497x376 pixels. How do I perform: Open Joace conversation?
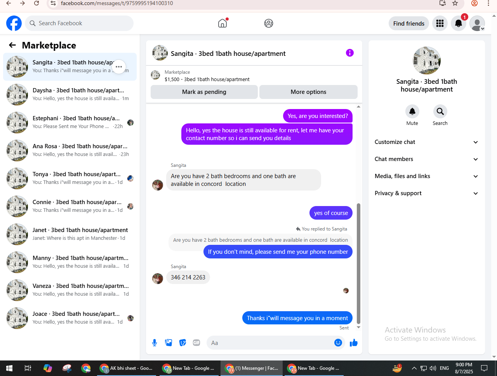click(70, 318)
